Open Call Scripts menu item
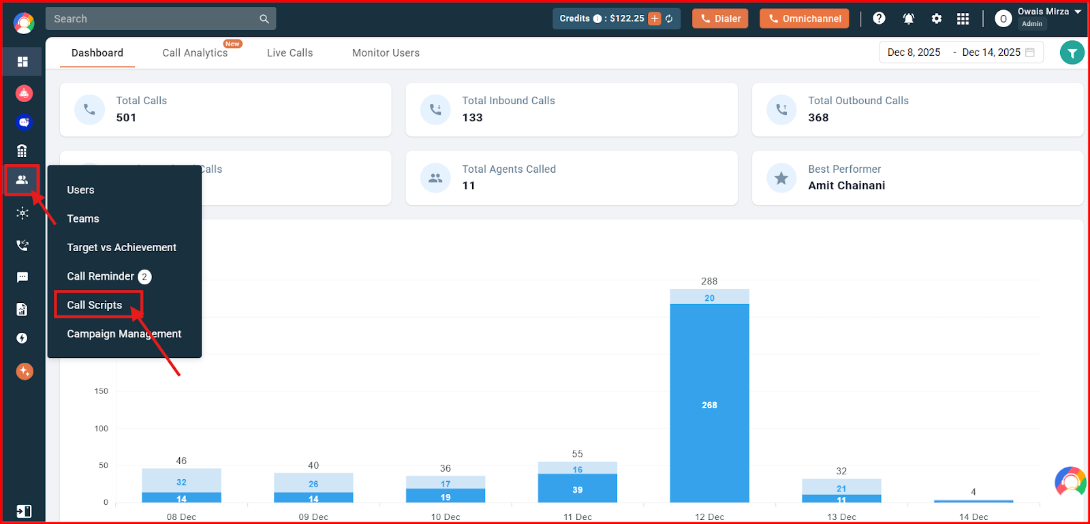This screenshot has width=1090, height=524. (95, 305)
